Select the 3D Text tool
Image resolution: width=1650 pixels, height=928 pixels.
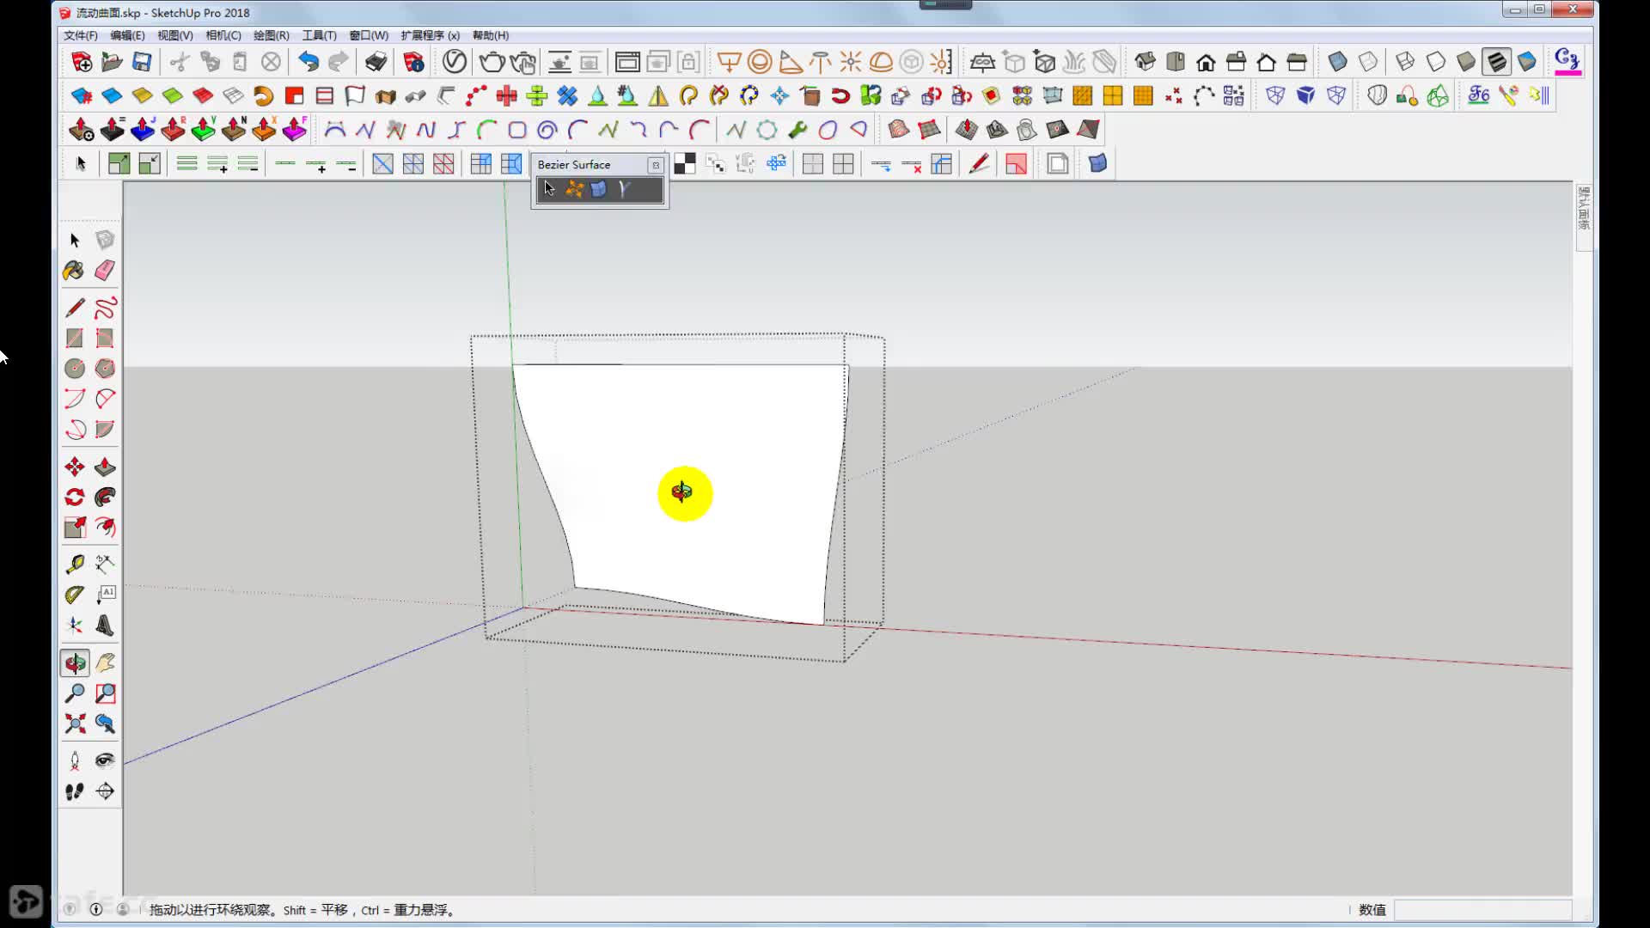(105, 626)
